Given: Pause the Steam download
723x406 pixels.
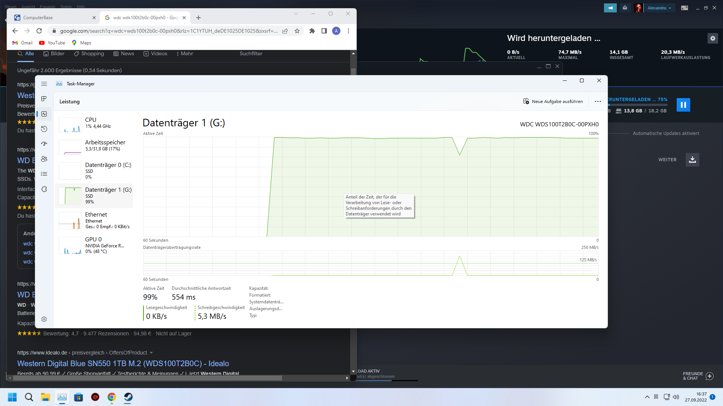Looking at the screenshot, I should (x=683, y=105).
